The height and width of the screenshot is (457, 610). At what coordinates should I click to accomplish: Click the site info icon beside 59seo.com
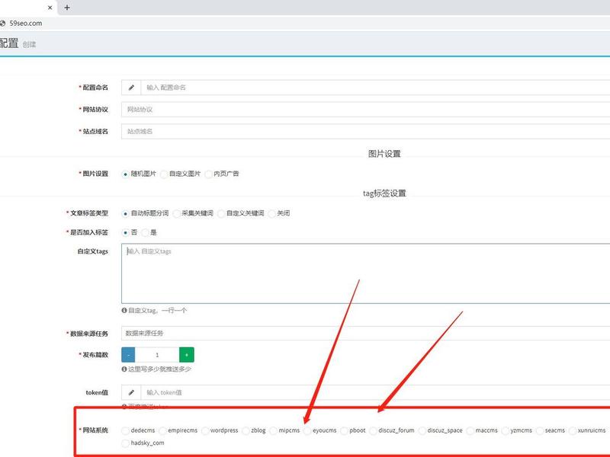(x=3, y=24)
